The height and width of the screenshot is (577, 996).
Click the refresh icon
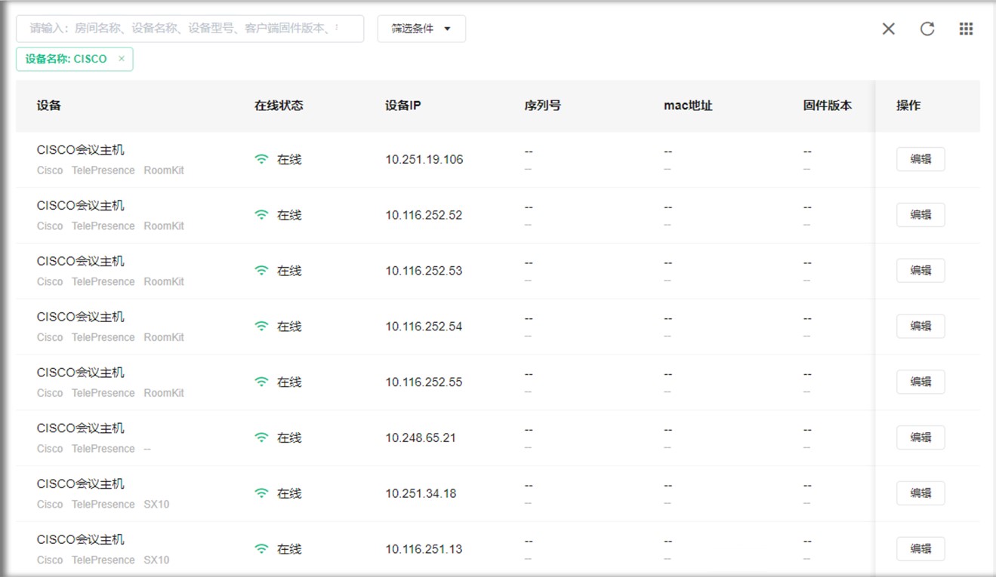(x=927, y=29)
